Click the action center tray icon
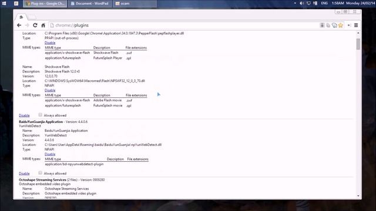The height and width of the screenshot is (211, 376). pos(315,4)
